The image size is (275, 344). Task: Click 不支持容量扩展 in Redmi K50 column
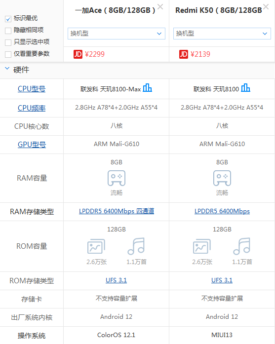pyautogui.click(x=222, y=299)
